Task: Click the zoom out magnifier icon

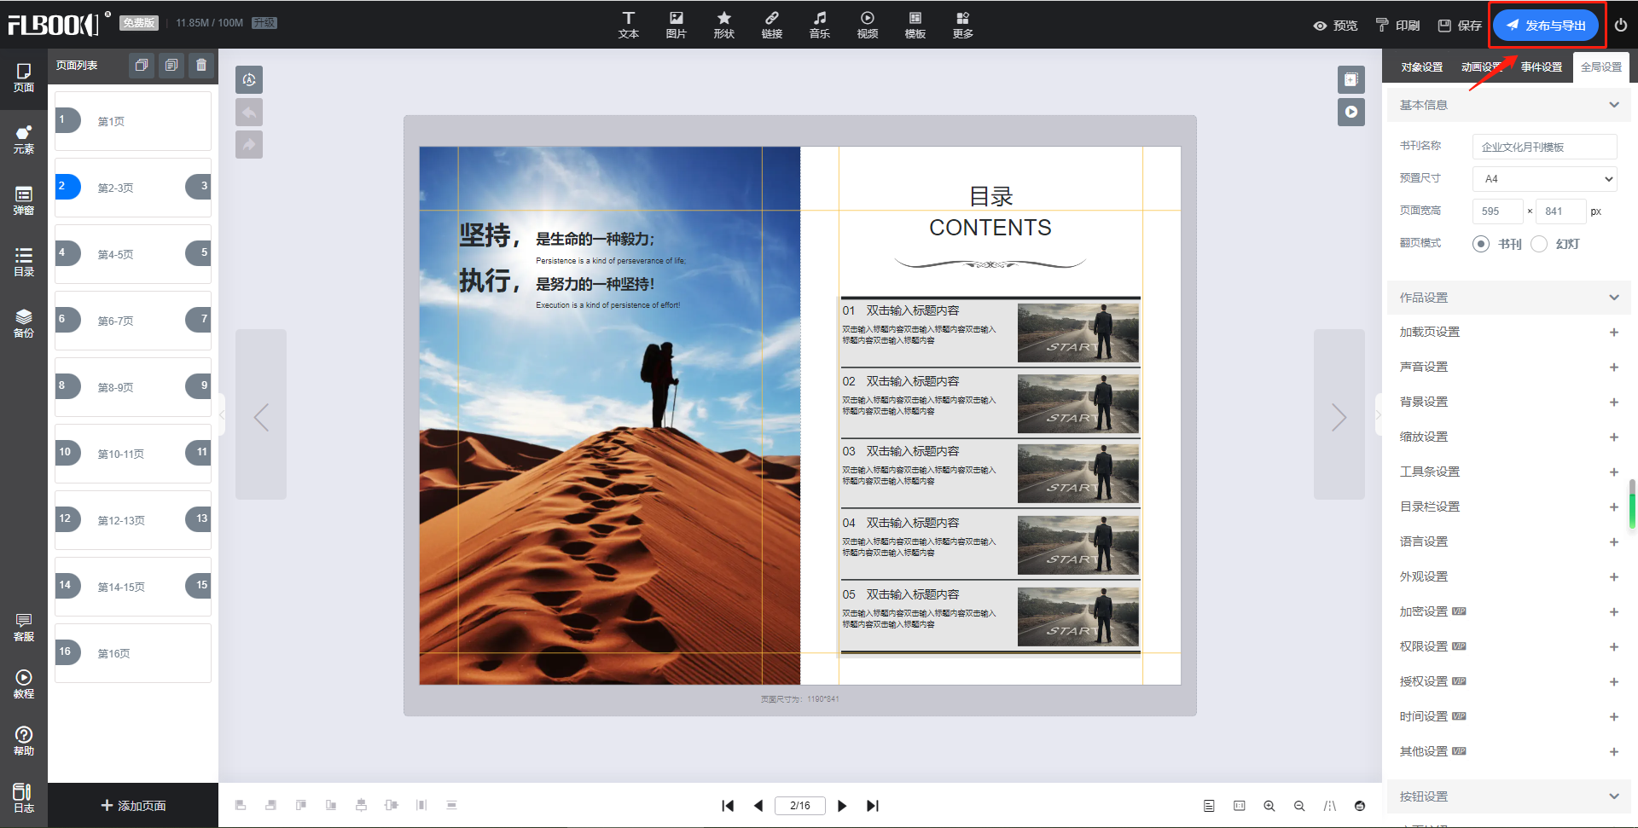Action: (1299, 806)
